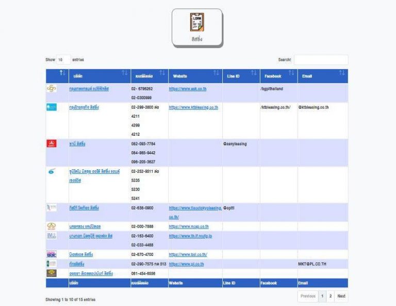Open the show entries count selector
Screen dimensions: 396x306
pos(63,60)
